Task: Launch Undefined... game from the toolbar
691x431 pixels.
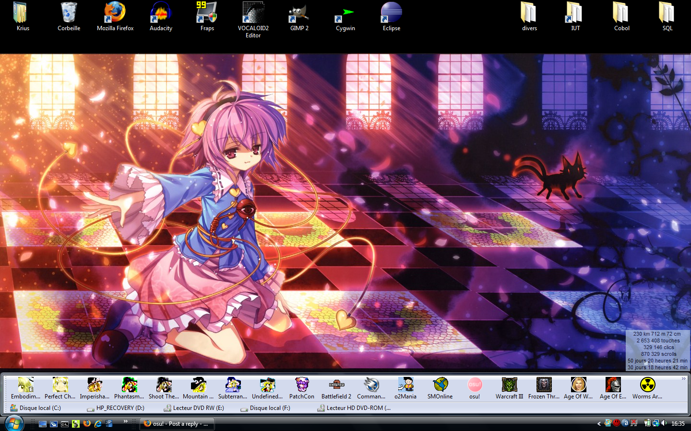Action: [x=267, y=388]
